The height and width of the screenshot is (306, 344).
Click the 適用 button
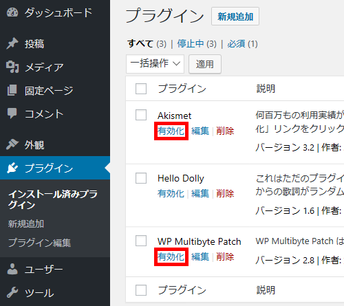(205, 64)
